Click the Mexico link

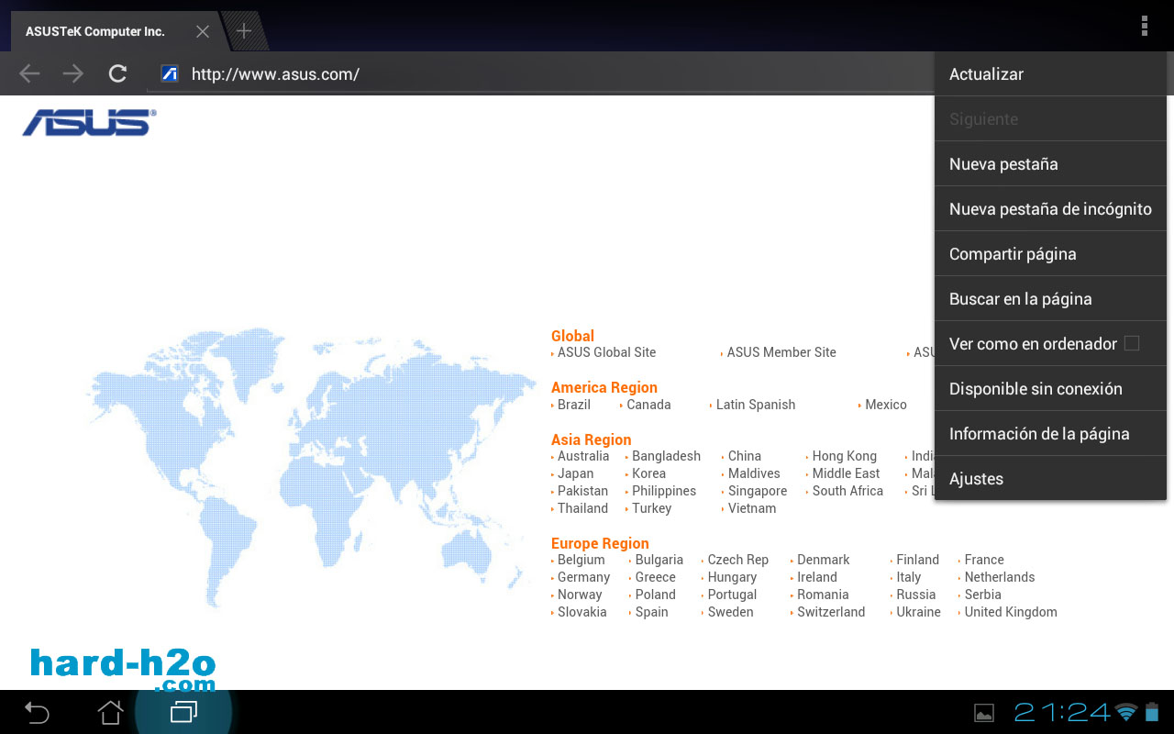point(886,405)
